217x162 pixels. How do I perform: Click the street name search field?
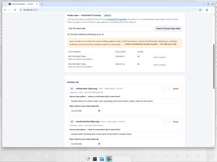coord(110,29)
